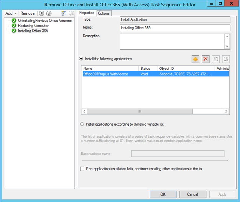The width and height of the screenshot is (240, 202).
Task: Click the yellow star new application icon
Action: (196, 59)
